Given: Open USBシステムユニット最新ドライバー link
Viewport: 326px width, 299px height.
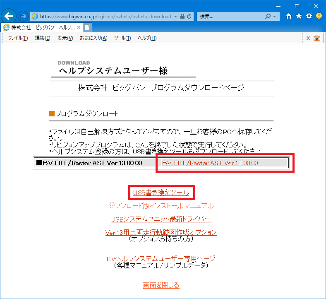Looking at the screenshot, I should 161,219.
